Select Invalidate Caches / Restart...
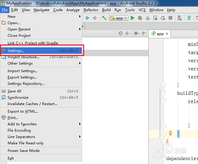 tap(41, 104)
